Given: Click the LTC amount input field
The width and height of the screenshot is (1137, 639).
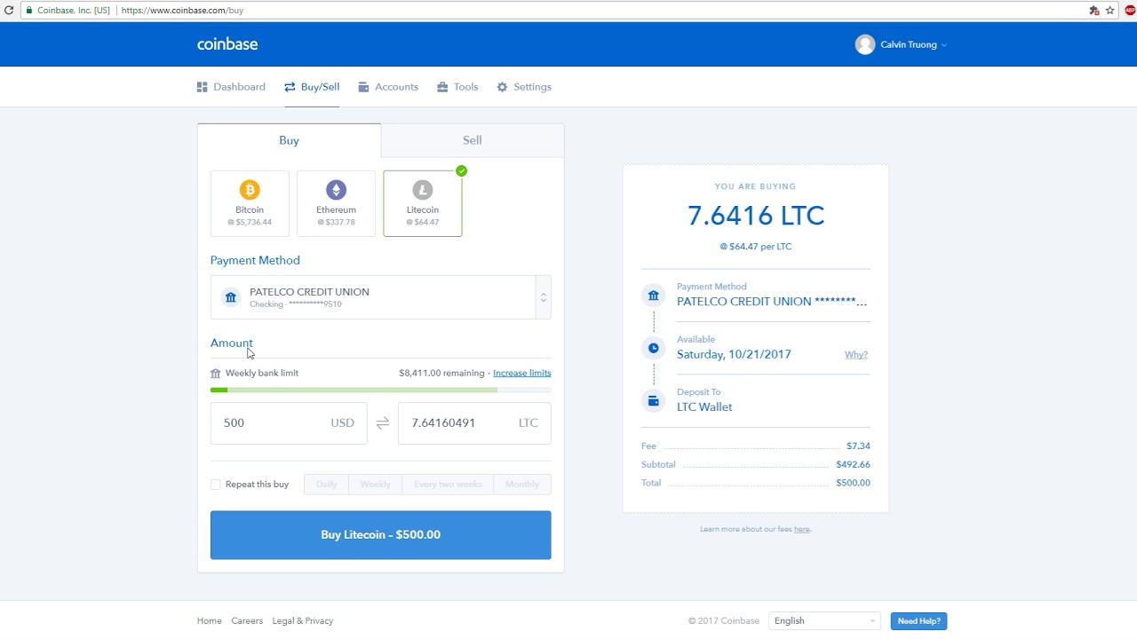Looking at the screenshot, I should (x=474, y=423).
